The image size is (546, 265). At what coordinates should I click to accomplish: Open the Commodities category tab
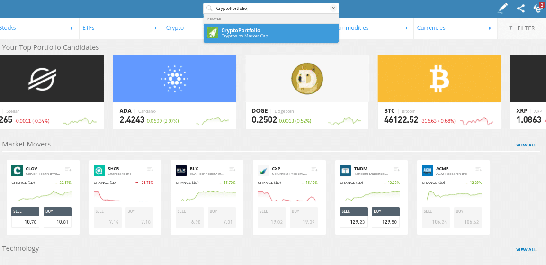pyautogui.click(x=353, y=28)
